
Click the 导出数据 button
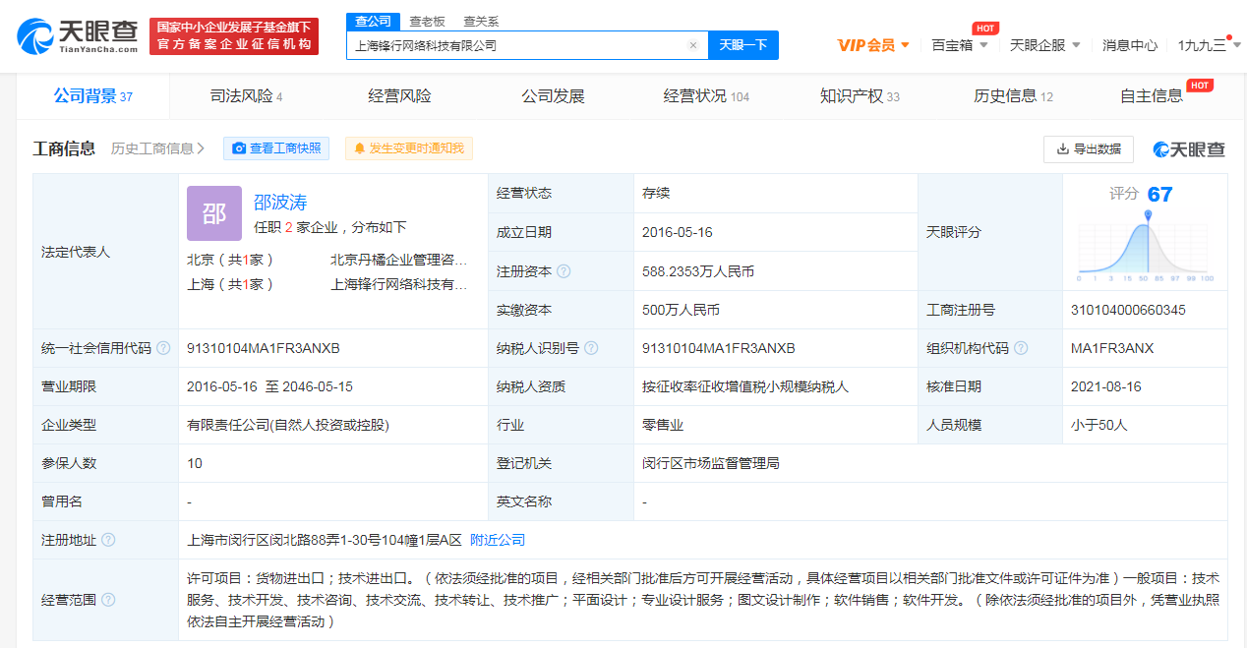1089,149
